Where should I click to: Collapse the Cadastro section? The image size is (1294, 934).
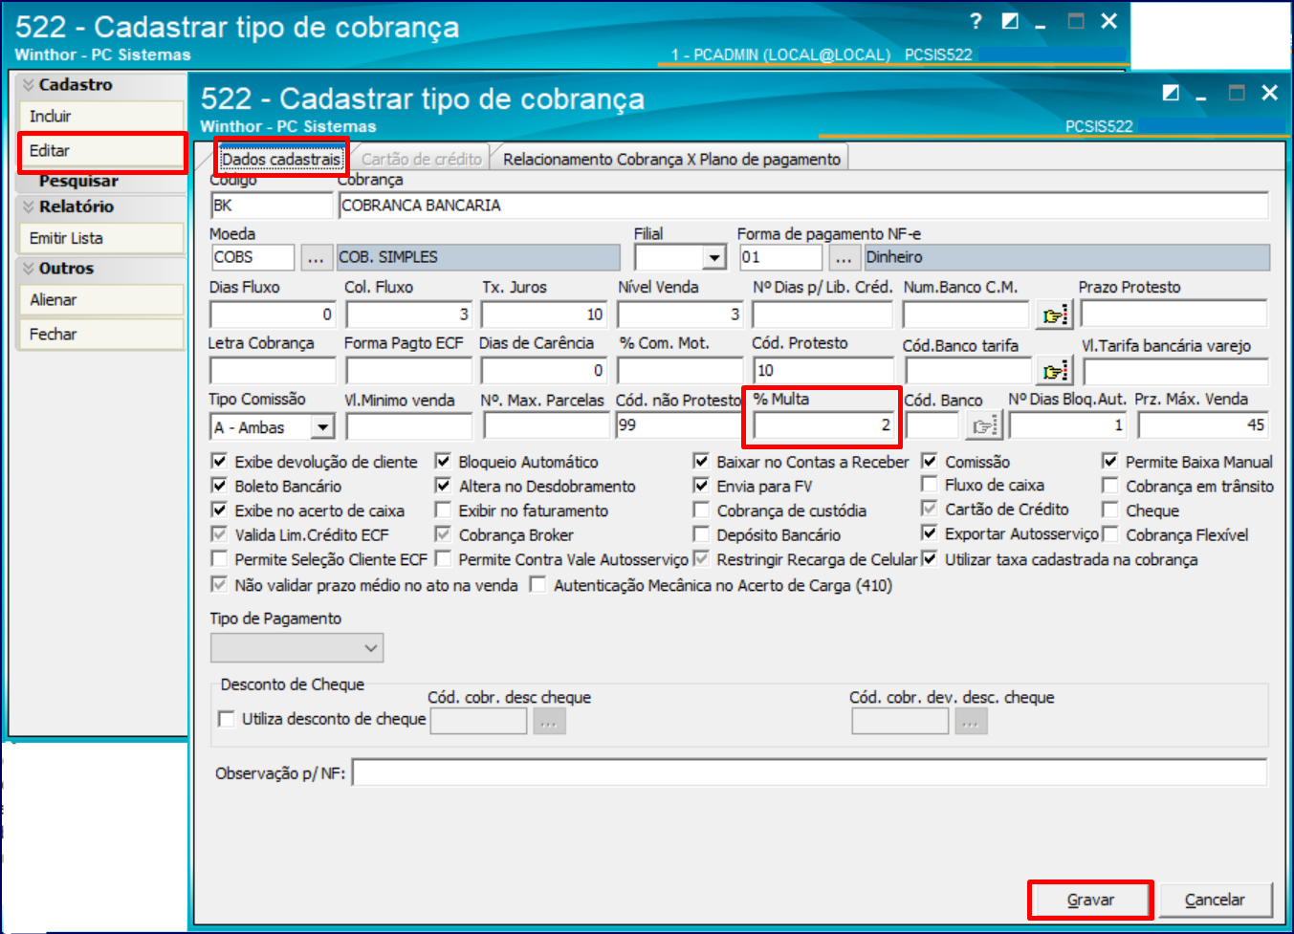click(x=29, y=85)
